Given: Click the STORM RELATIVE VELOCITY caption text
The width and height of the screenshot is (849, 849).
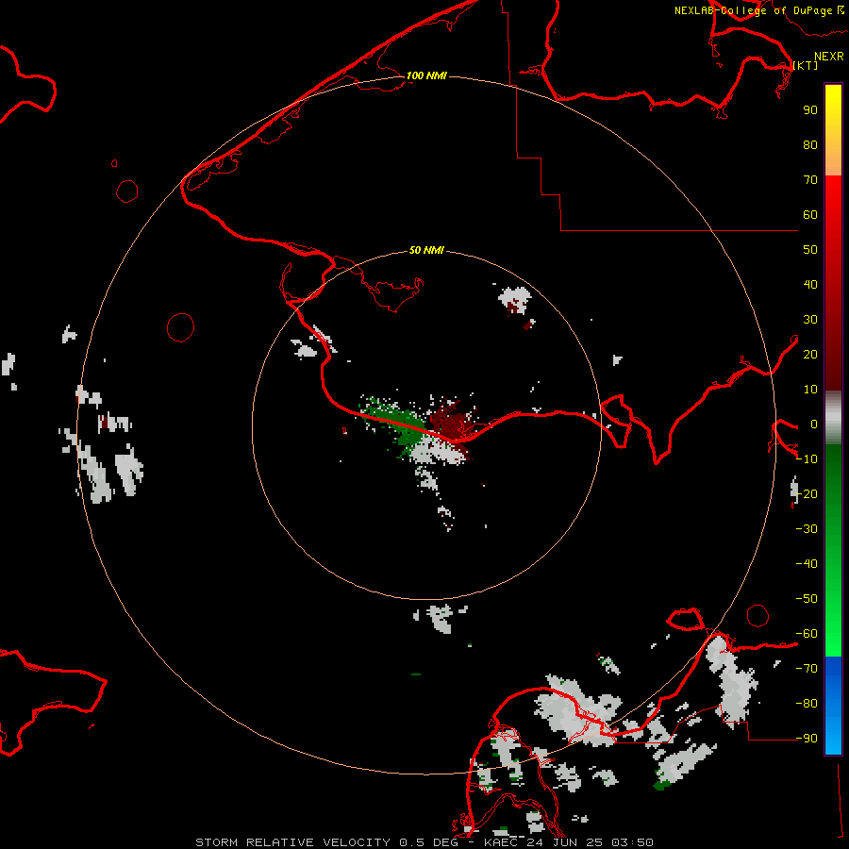Looking at the screenshot, I should click(292, 842).
